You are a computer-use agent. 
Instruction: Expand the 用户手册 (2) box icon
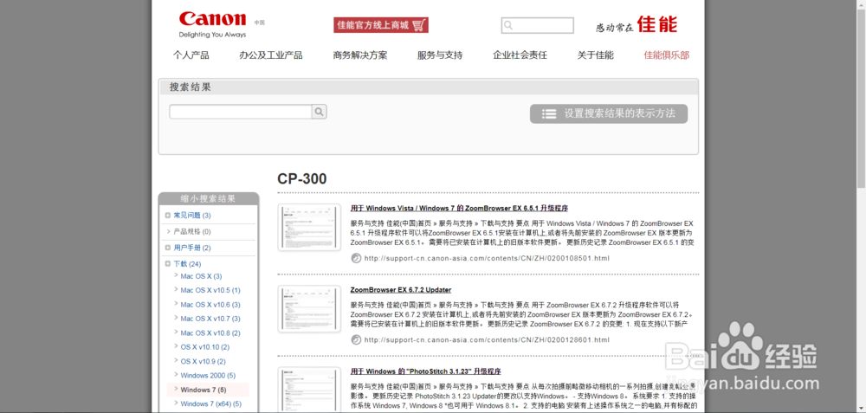pos(168,248)
